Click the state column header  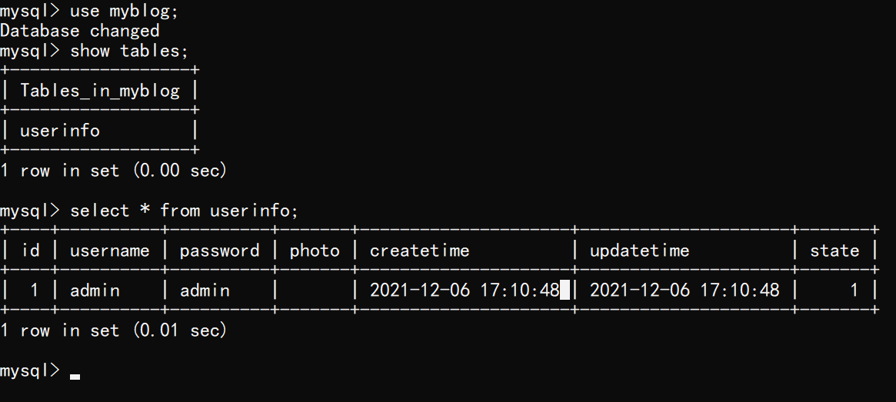(x=834, y=251)
